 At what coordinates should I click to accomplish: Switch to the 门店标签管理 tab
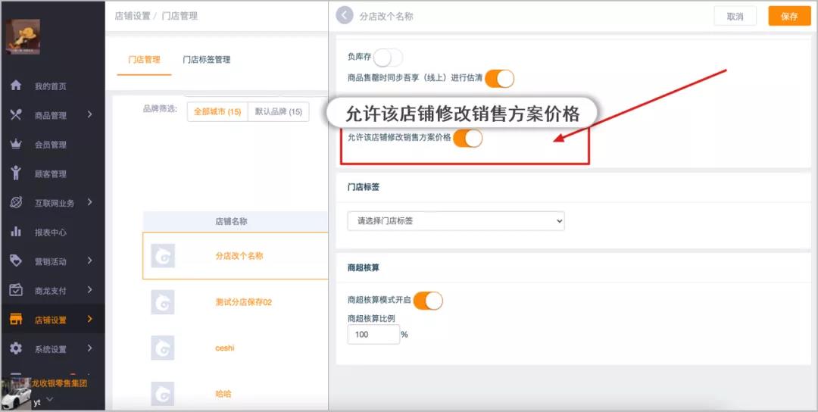click(x=207, y=60)
